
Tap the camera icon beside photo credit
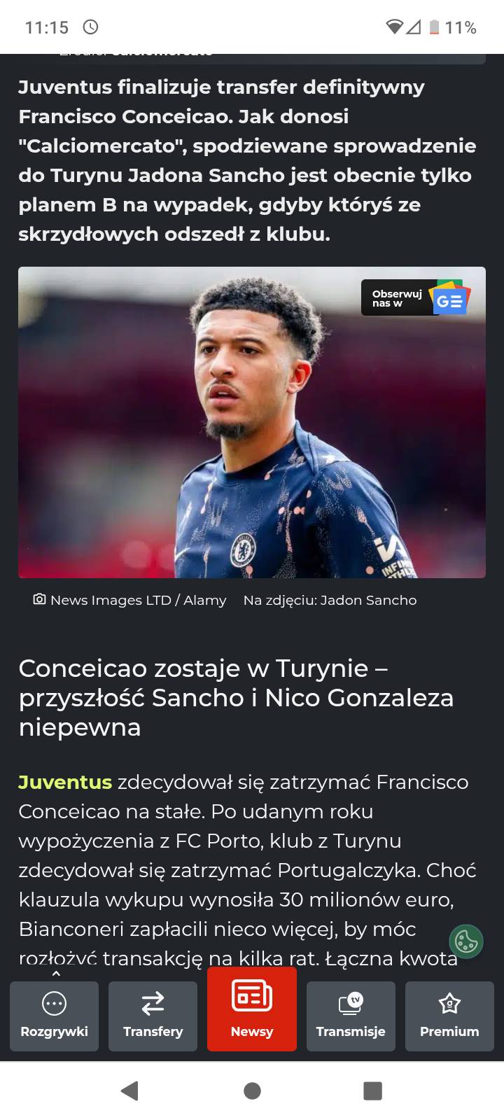tap(40, 599)
